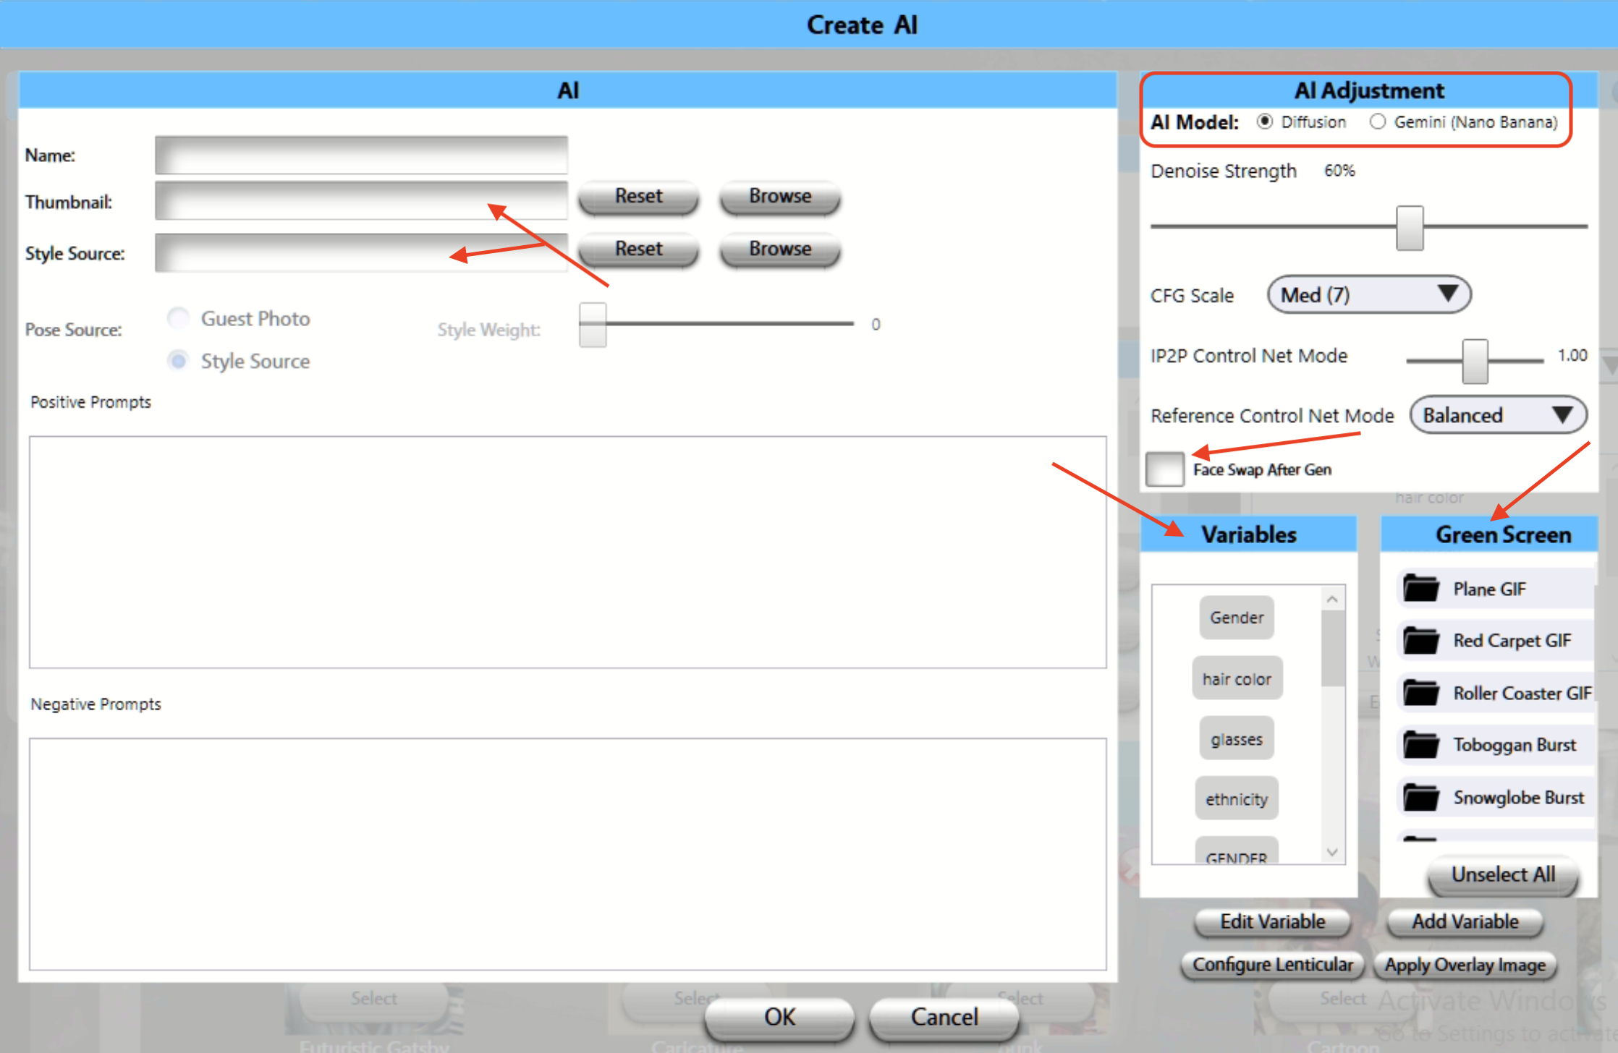This screenshot has width=1618, height=1053.
Task: Open Configure Lenticular settings
Action: pyautogui.click(x=1272, y=965)
